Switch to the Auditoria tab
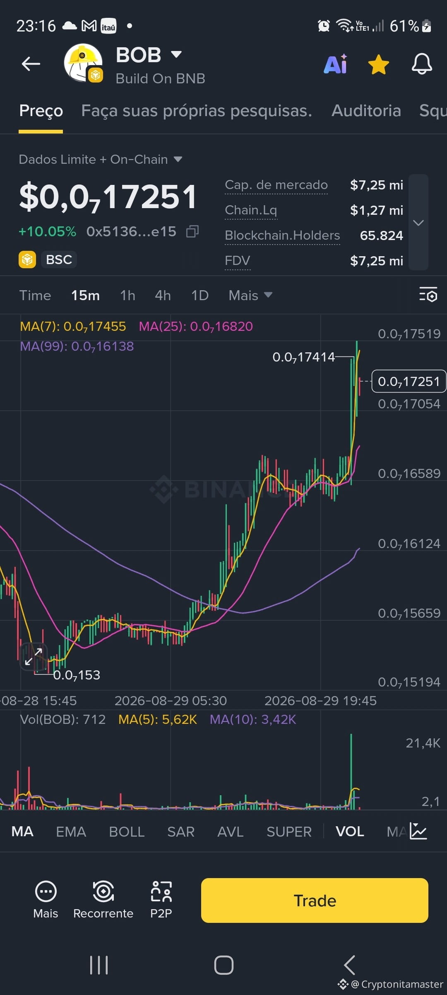The width and height of the screenshot is (447, 995). [366, 111]
